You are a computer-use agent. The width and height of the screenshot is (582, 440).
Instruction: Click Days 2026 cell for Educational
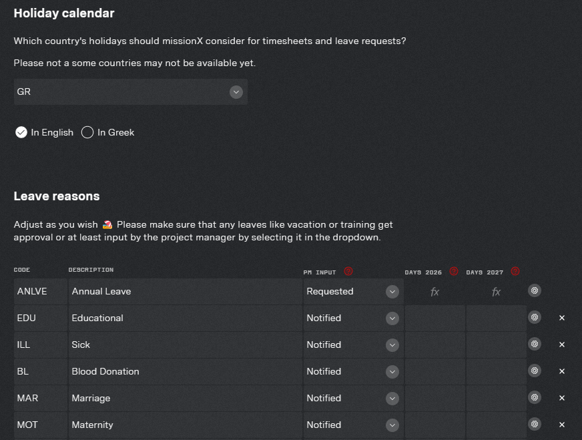point(435,318)
